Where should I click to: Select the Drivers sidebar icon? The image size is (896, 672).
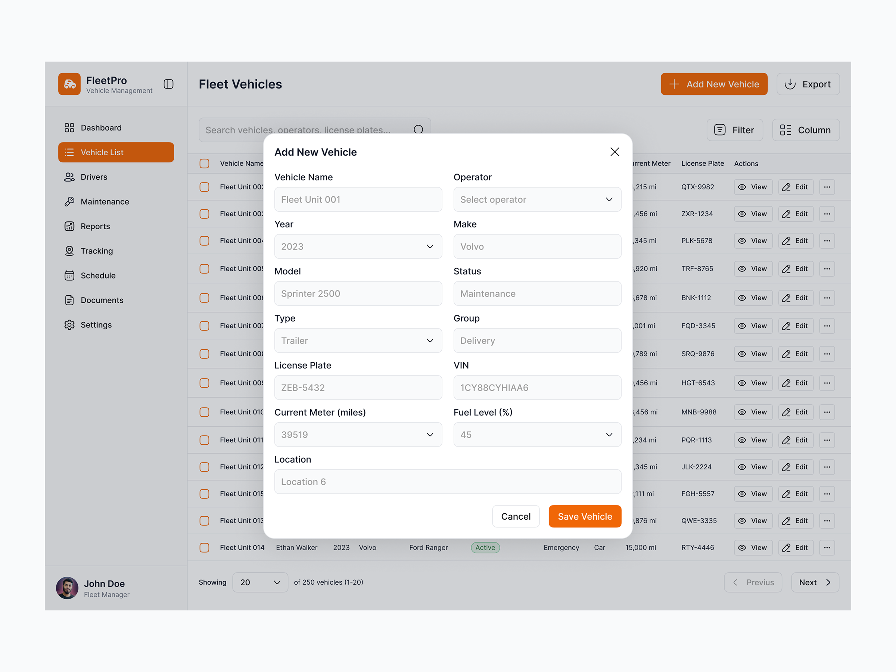pos(69,177)
